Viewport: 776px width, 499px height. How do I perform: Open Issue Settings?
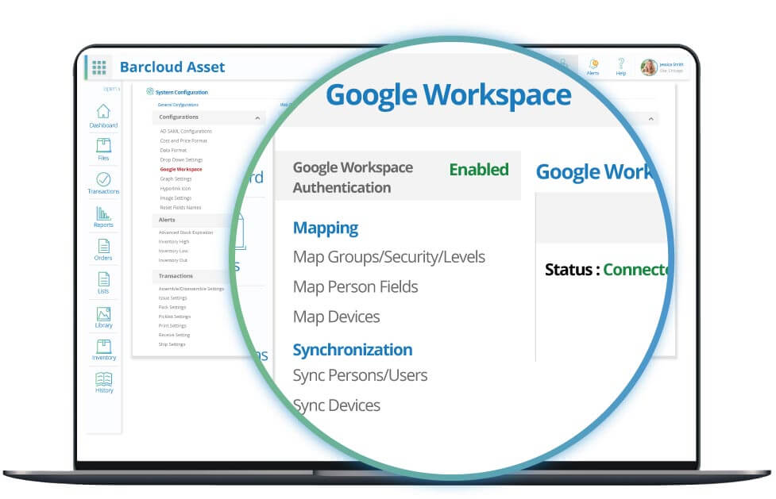[x=172, y=298]
